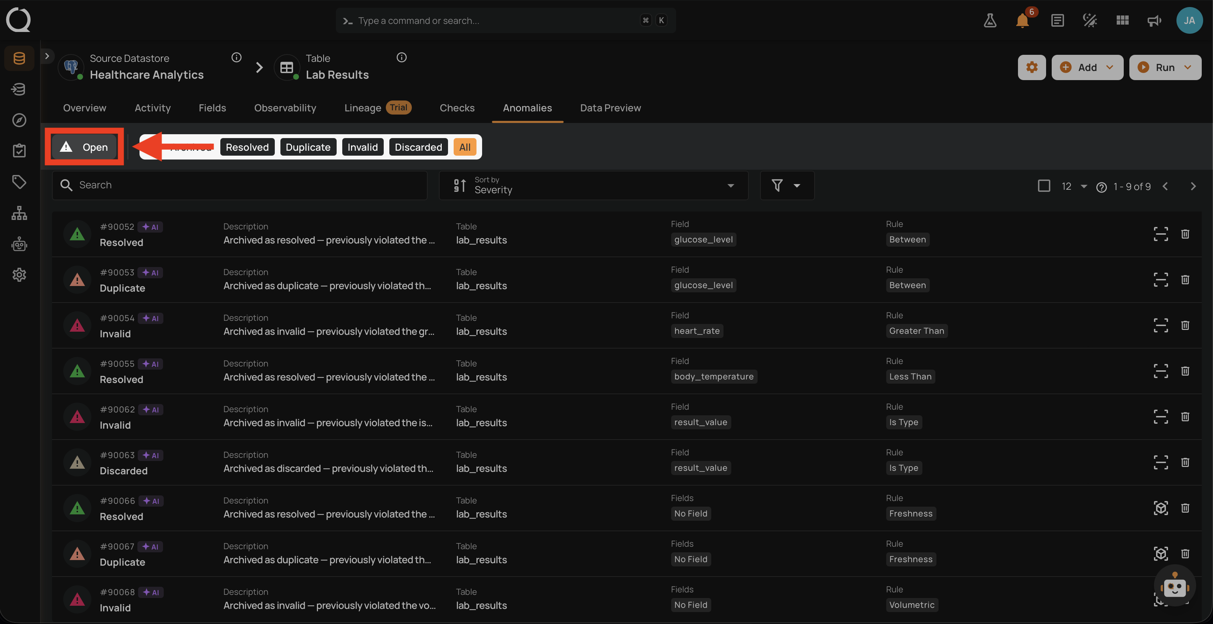
Task: View source records for anomaly #90054
Action: click(1161, 325)
